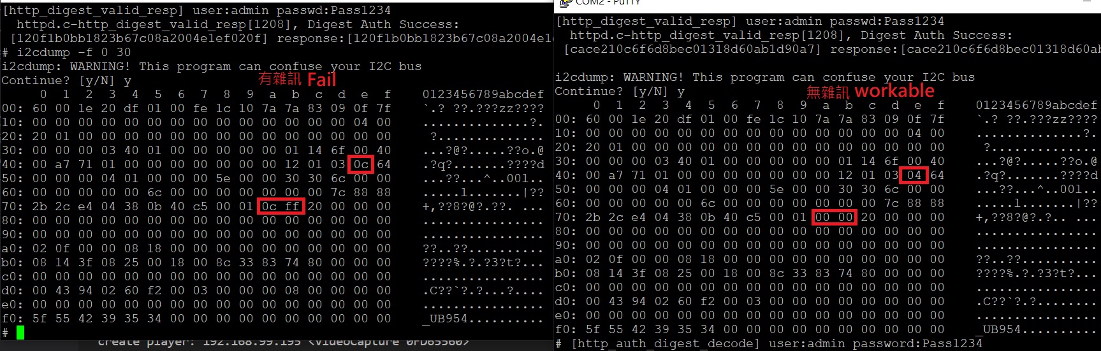Click the http_auth_digest_decode line at bottom right
The image size is (1101, 351).
pos(769,343)
